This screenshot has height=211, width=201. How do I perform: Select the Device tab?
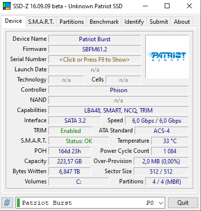point(14,21)
